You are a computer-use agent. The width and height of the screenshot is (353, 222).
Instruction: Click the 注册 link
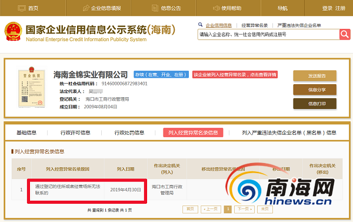point(340,8)
